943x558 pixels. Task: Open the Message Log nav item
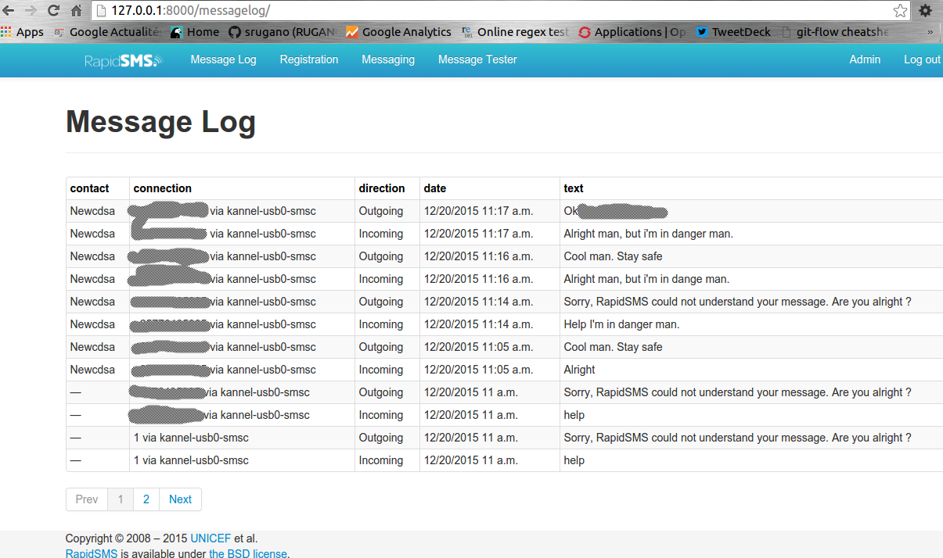point(223,59)
